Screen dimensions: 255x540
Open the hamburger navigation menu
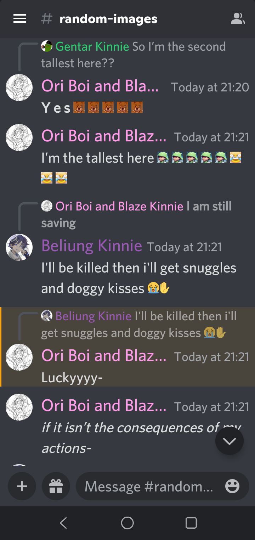point(20,19)
